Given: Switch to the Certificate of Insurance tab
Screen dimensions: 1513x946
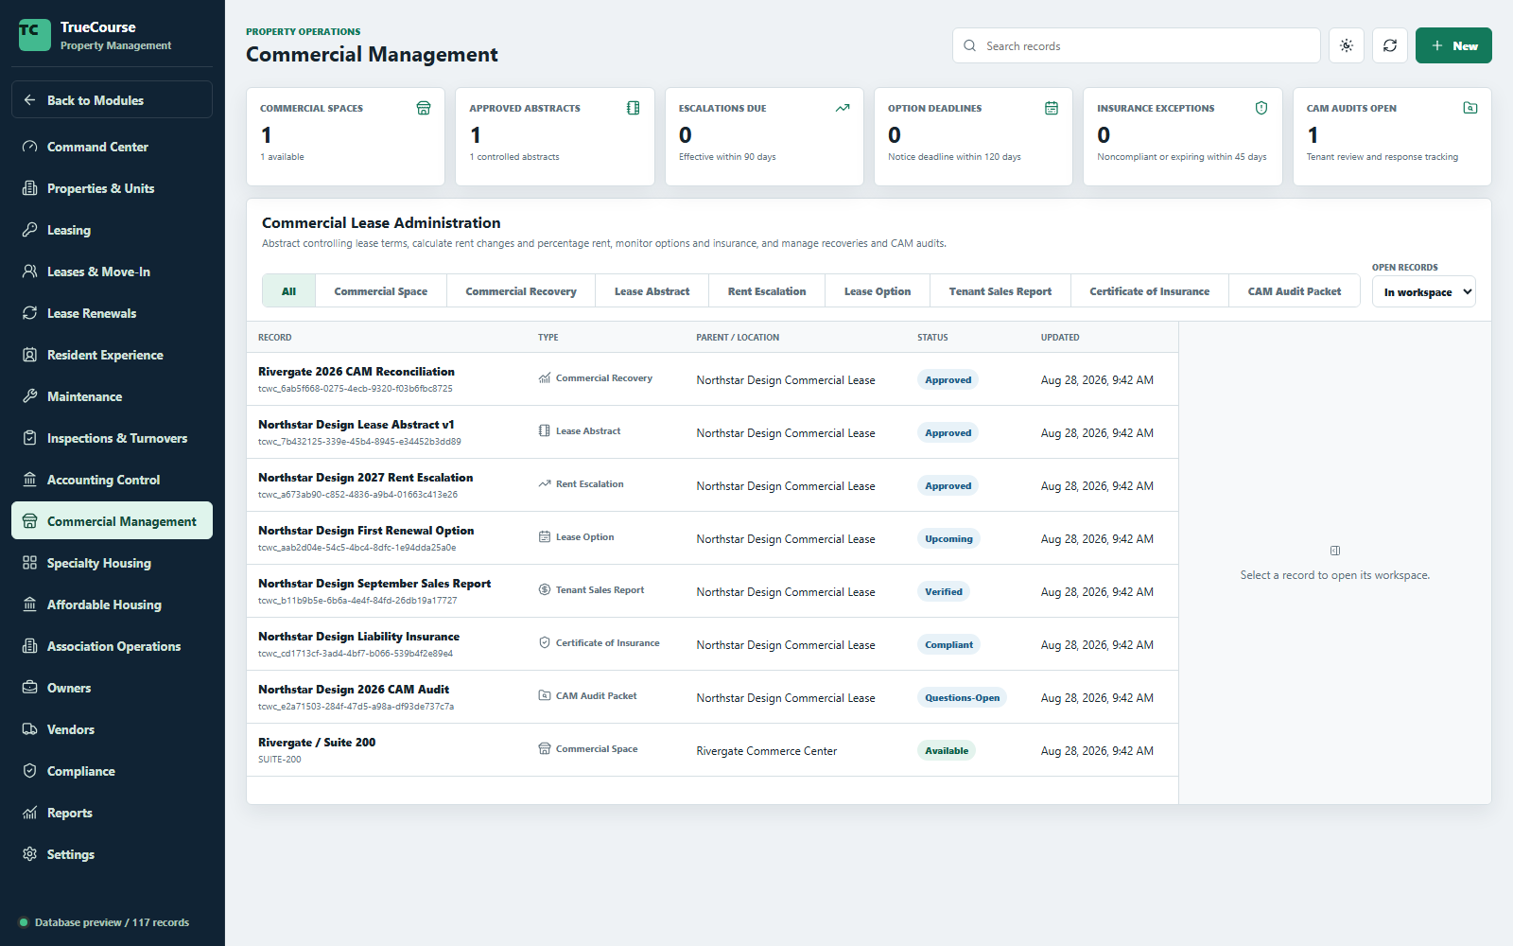Looking at the screenshot, I should pyautogui.click(x=1150, y=291).
